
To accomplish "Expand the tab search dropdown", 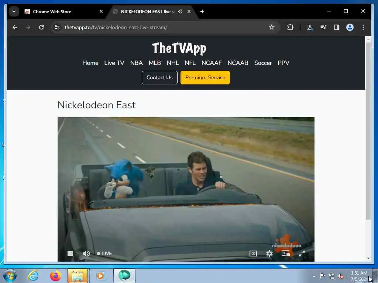I will coord(14,11).
